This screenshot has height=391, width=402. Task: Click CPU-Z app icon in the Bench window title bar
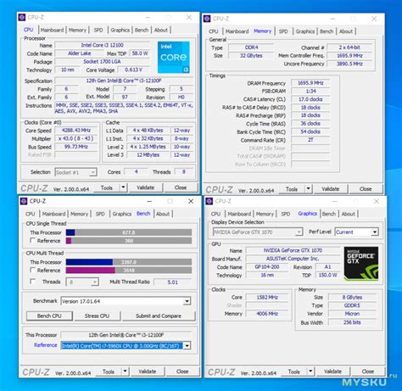click(x=24, y=201)
